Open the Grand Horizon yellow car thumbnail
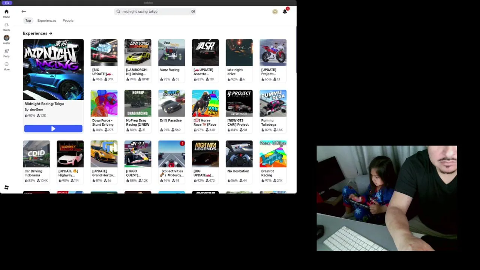 tap(104, 154)
